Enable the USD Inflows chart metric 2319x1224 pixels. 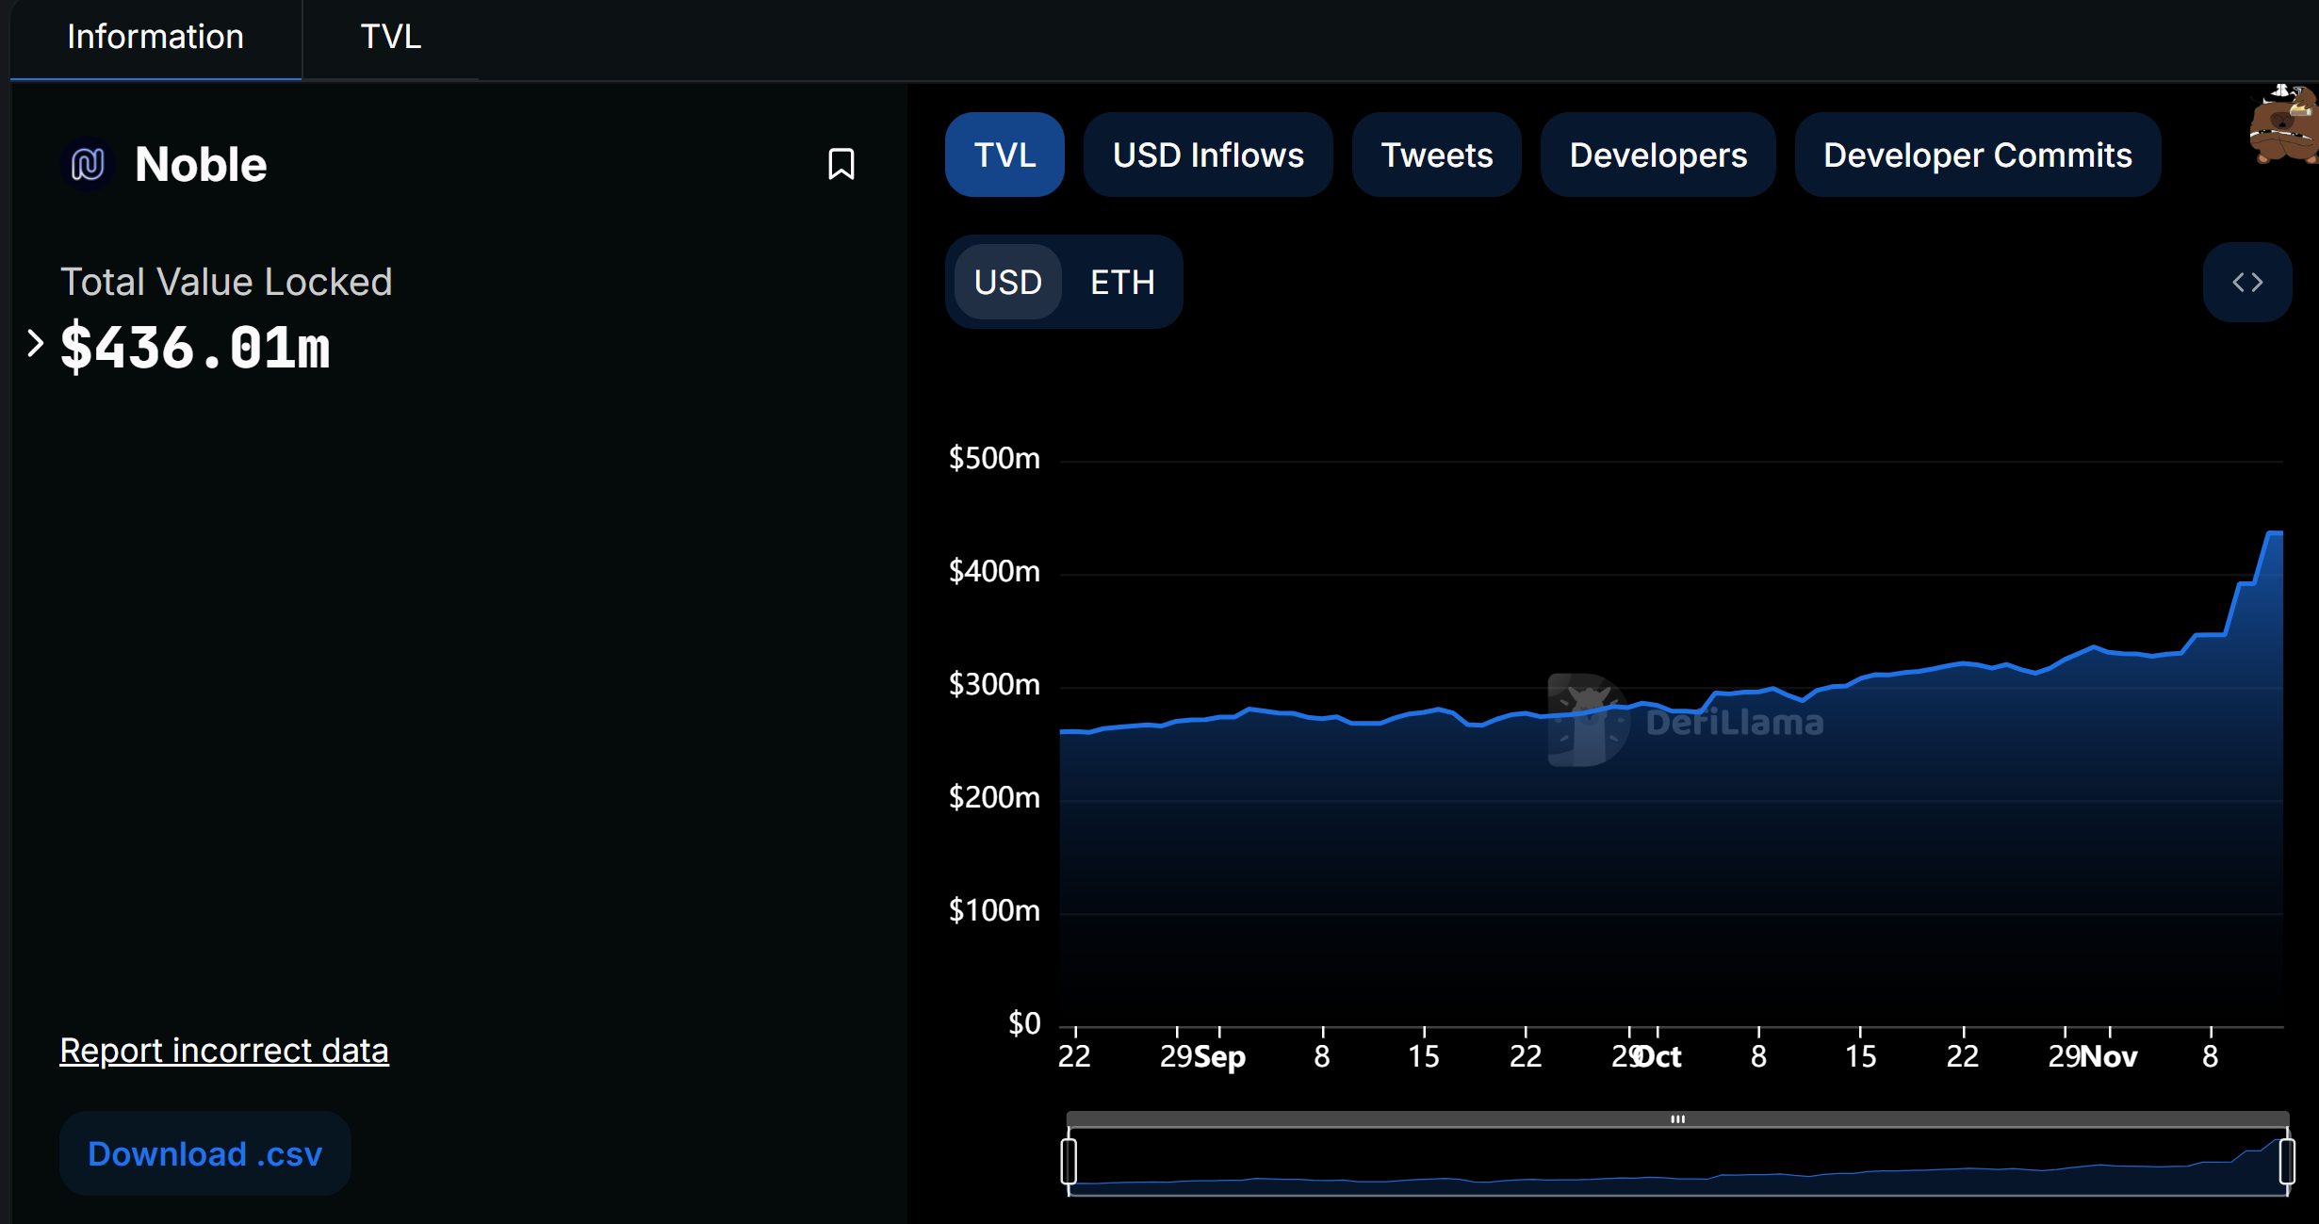[1208, 155]
